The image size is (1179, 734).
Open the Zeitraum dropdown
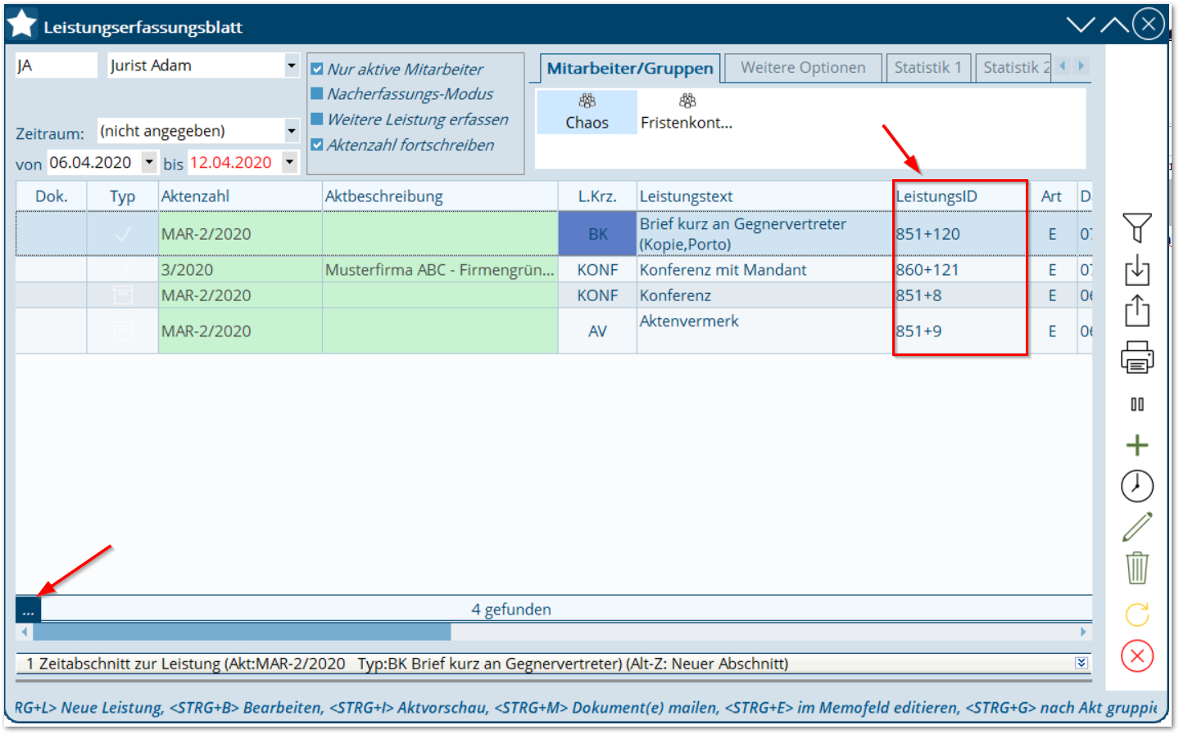(291, 131)
